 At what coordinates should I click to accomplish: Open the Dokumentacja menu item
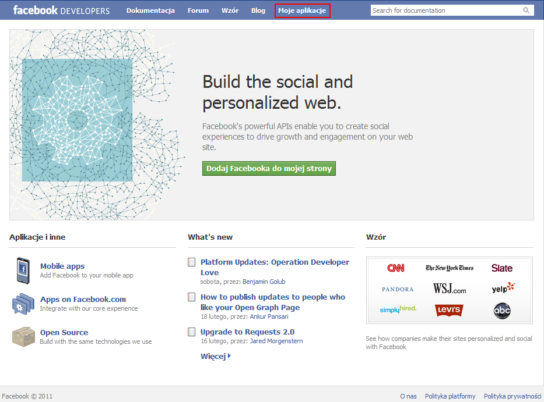tap(150, 10)
